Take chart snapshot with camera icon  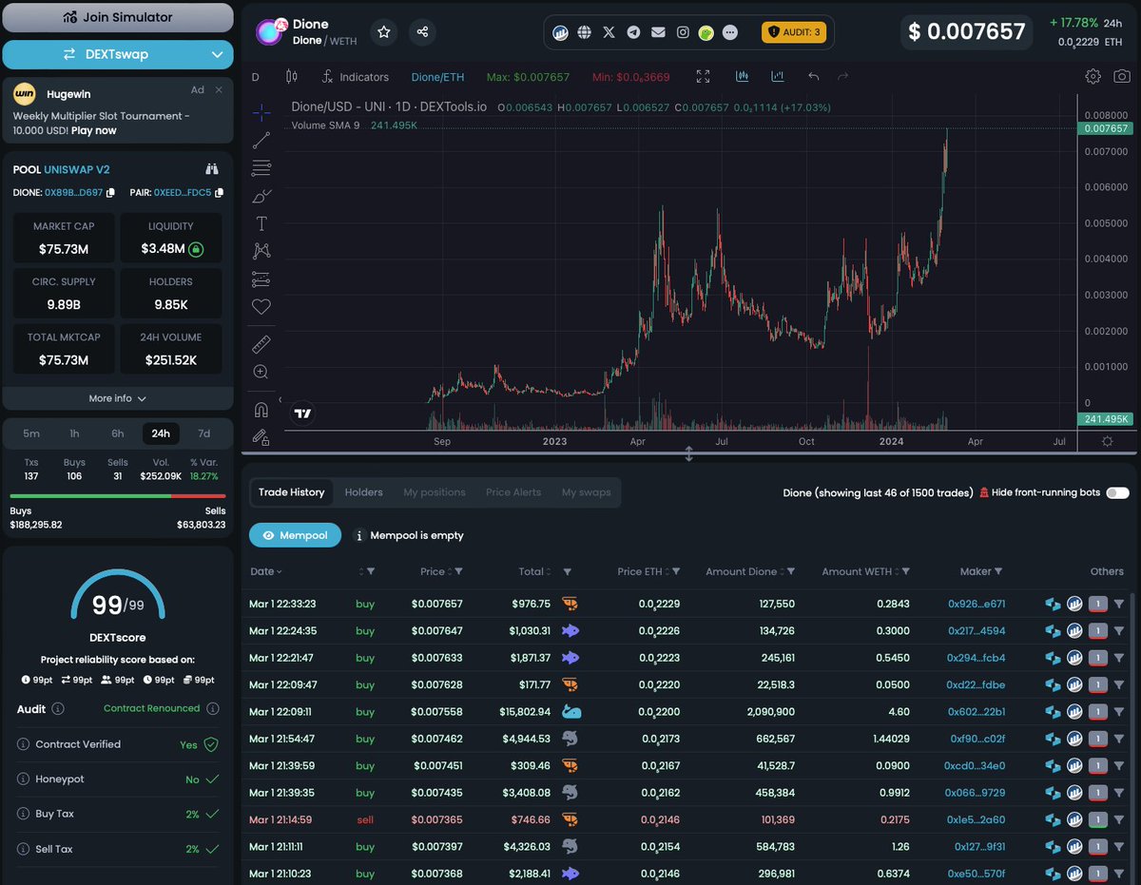click(x=1122, y=77)
